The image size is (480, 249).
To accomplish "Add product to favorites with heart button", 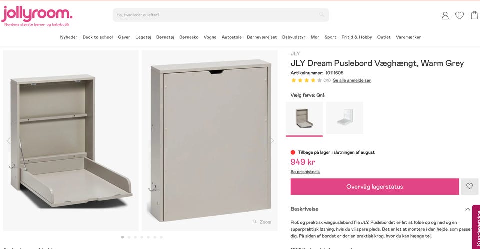I will coord(469,186).
